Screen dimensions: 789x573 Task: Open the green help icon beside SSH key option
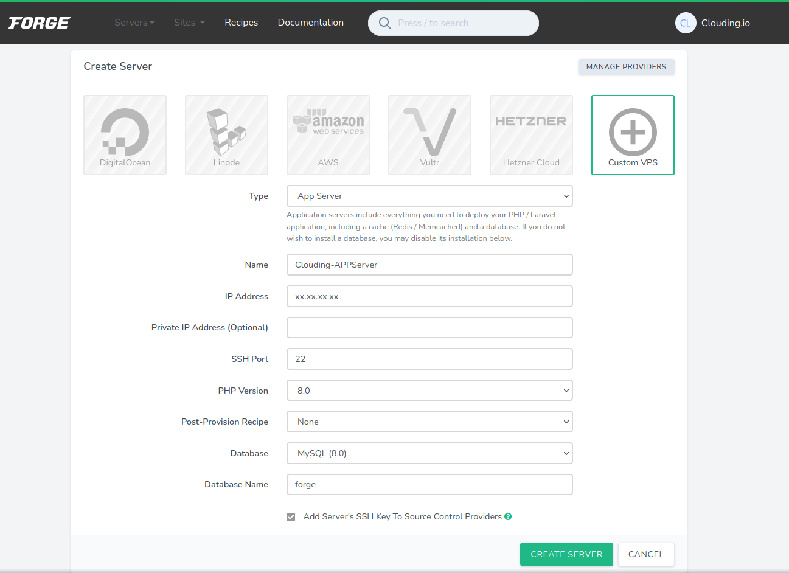click(508, 516)
